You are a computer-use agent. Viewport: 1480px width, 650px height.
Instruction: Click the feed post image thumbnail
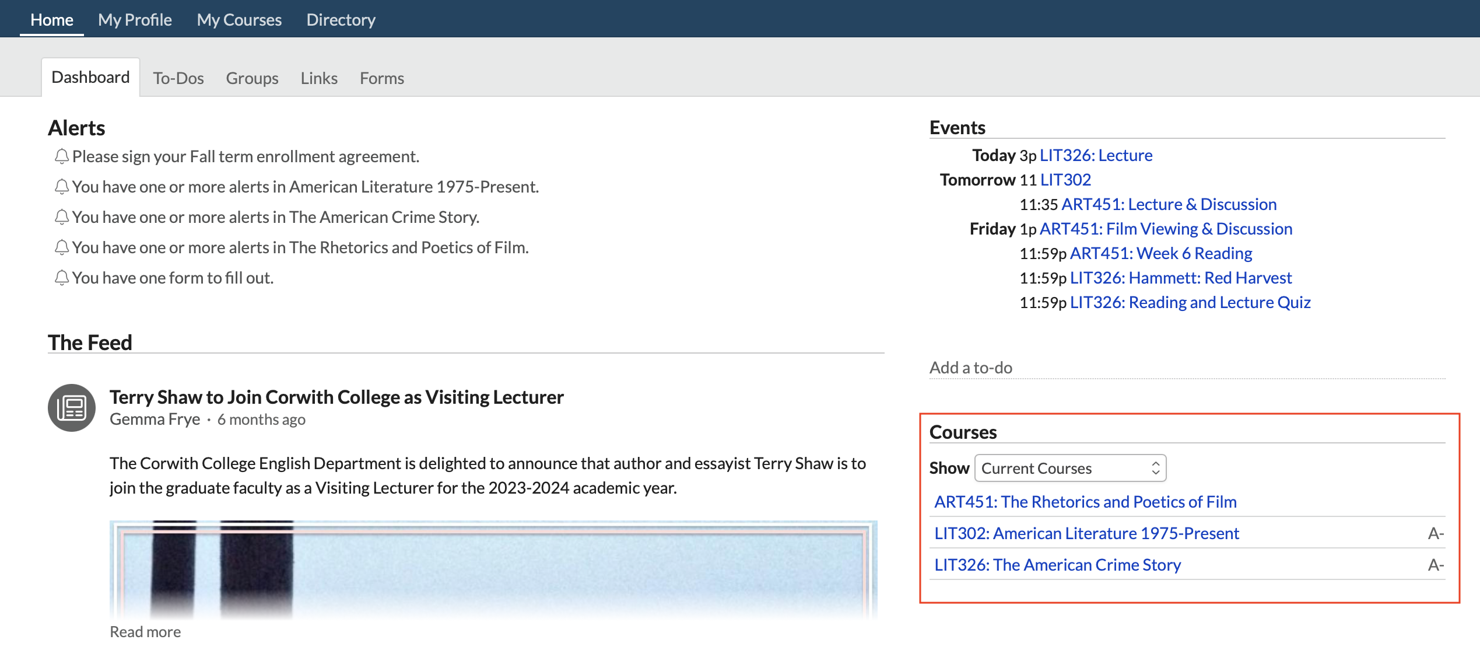[x=493, y=569]
